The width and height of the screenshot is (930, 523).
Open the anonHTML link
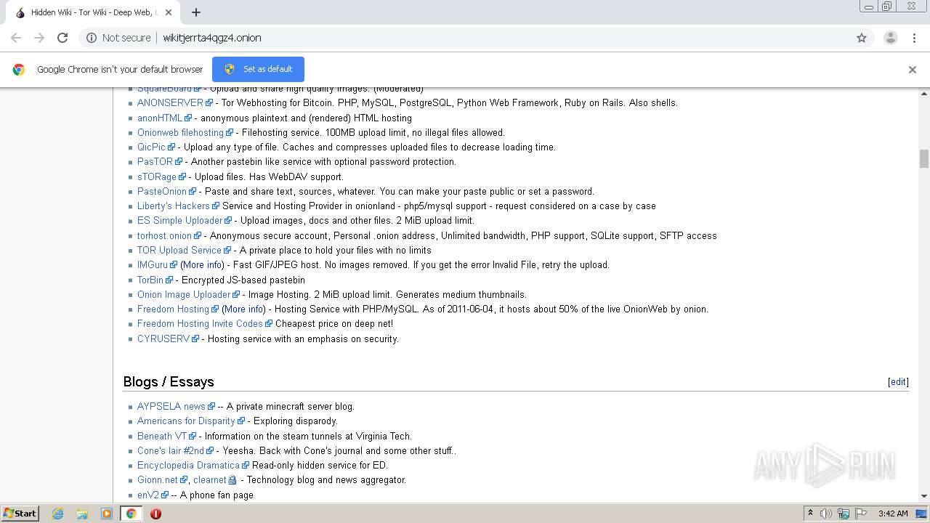[x=160, y=118]
